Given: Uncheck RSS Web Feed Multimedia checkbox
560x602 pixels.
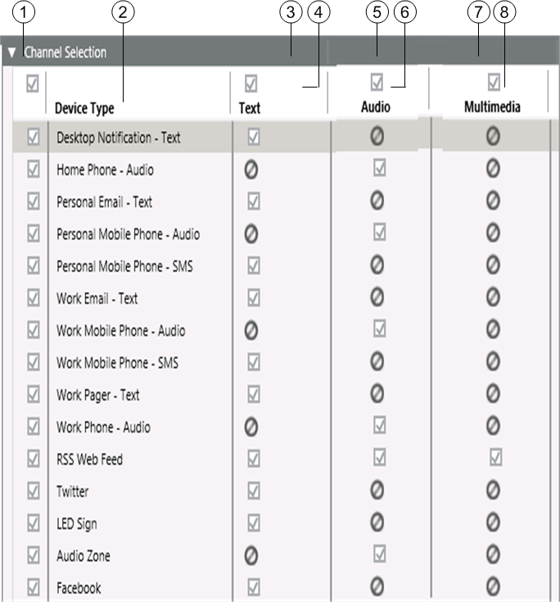Looking at the screenshot, I should [x=495, y=459].
